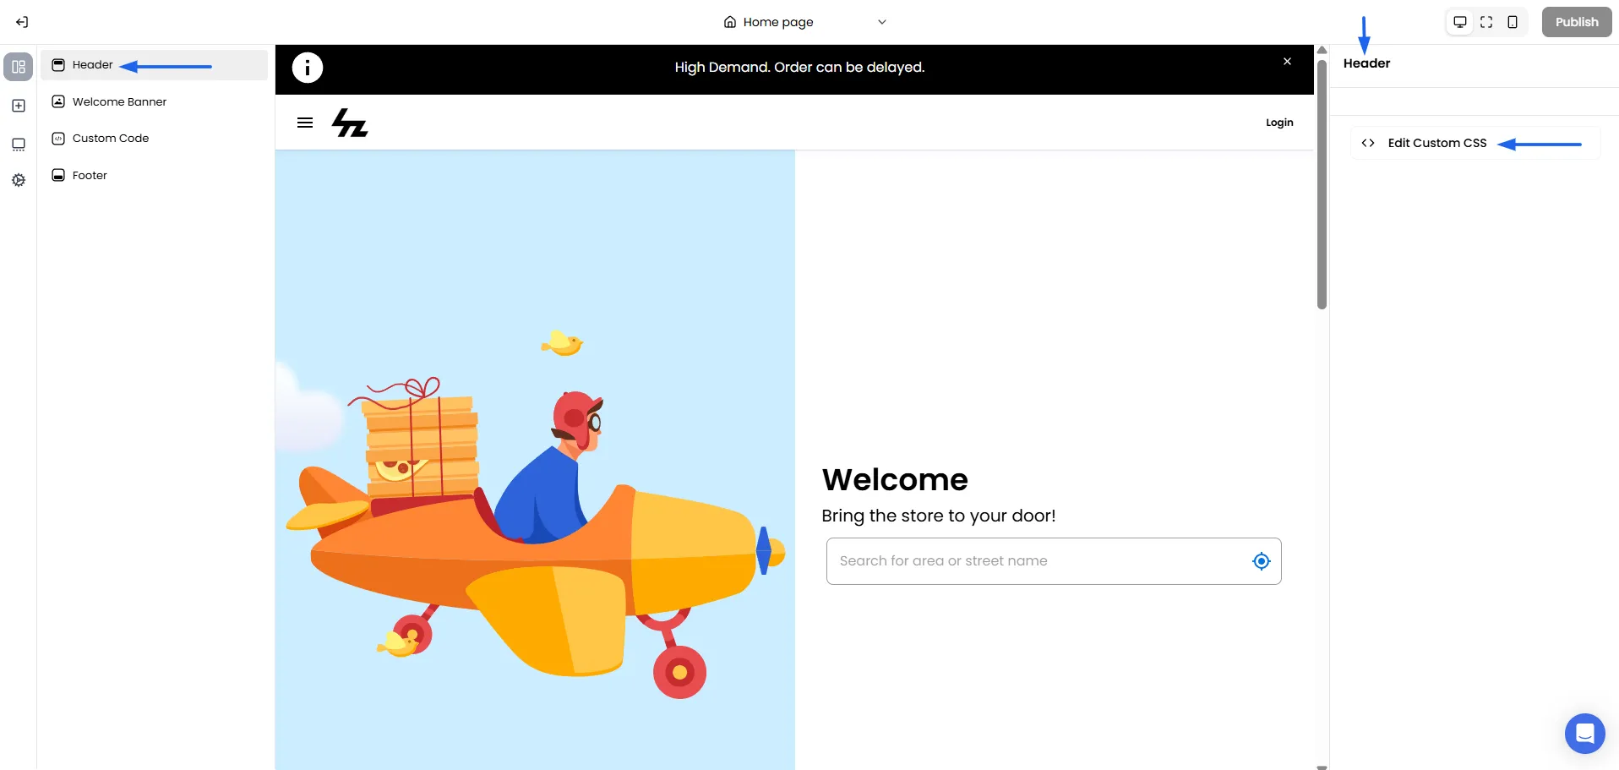This screenshot has height=770, width=1619.
Task: Switch to fullscreen preview icon
Action: pyautogui.click(x=1486, y=22)
